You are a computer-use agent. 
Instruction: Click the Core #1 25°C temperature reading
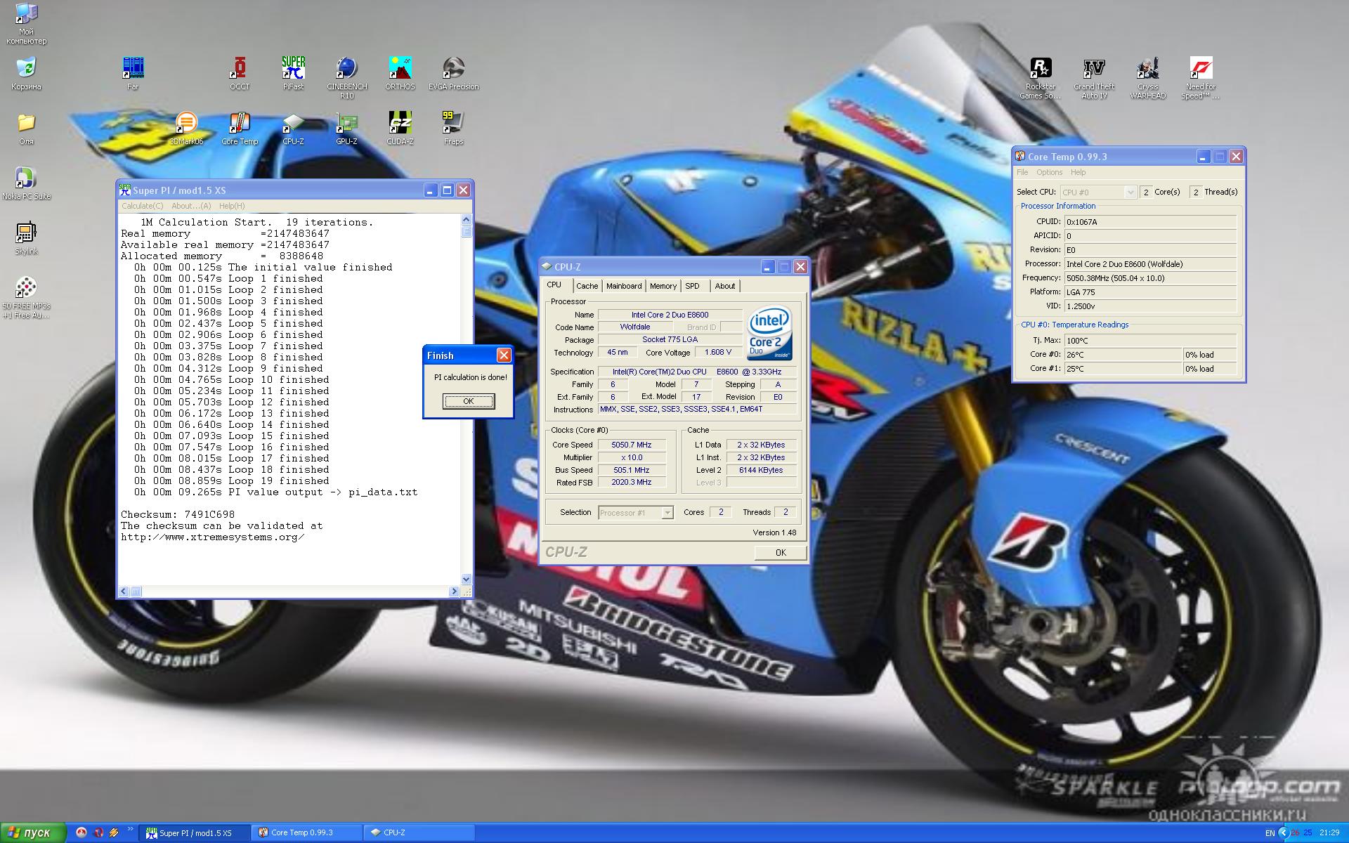coord(1123,369)
